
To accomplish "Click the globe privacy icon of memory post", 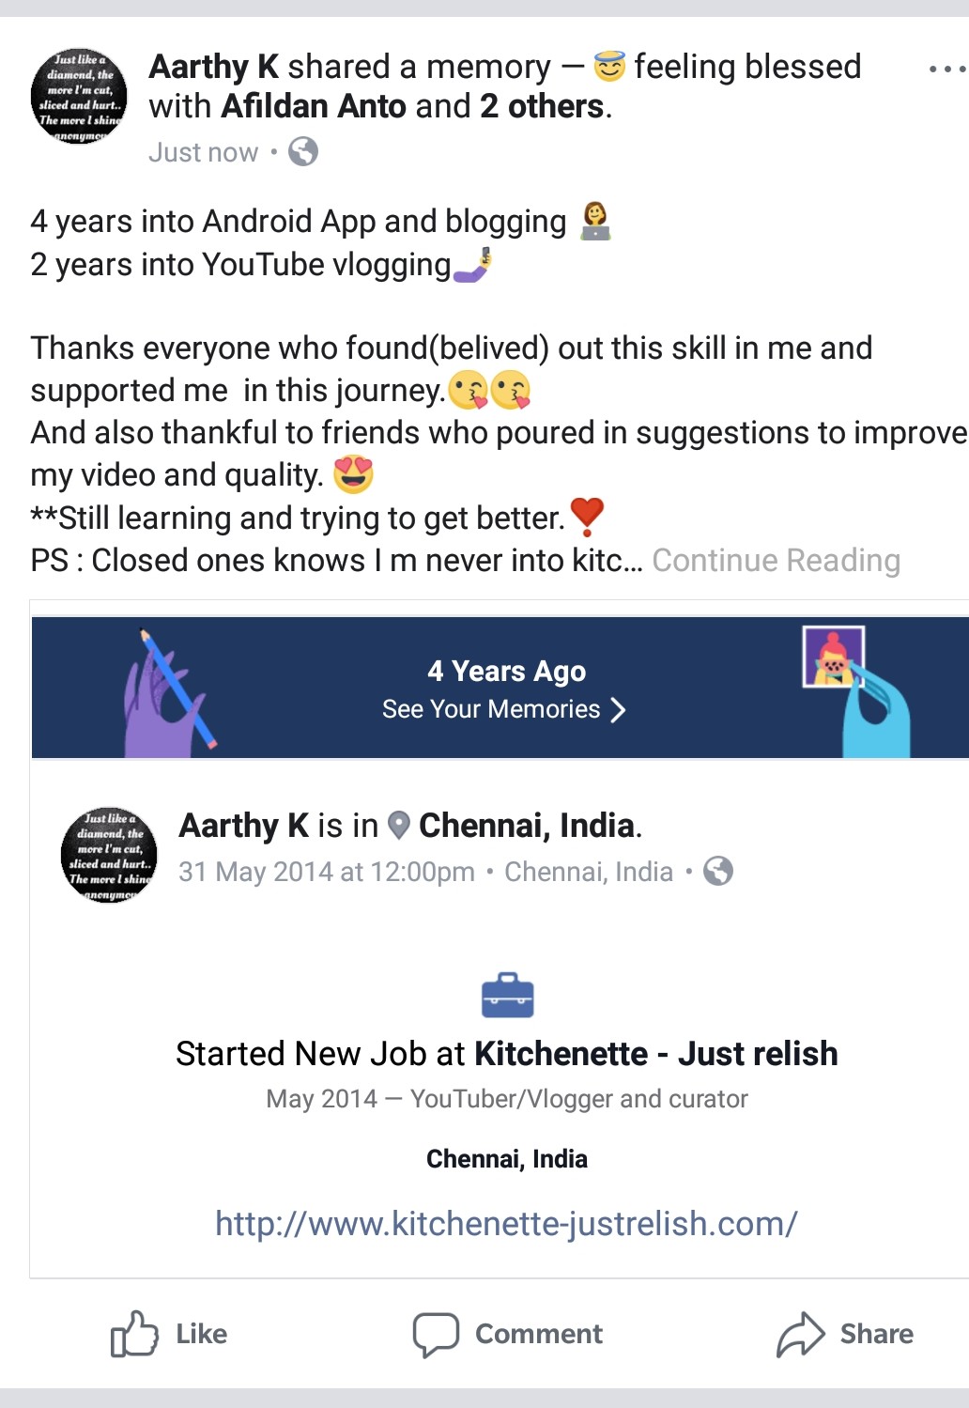I will [718, 871].
